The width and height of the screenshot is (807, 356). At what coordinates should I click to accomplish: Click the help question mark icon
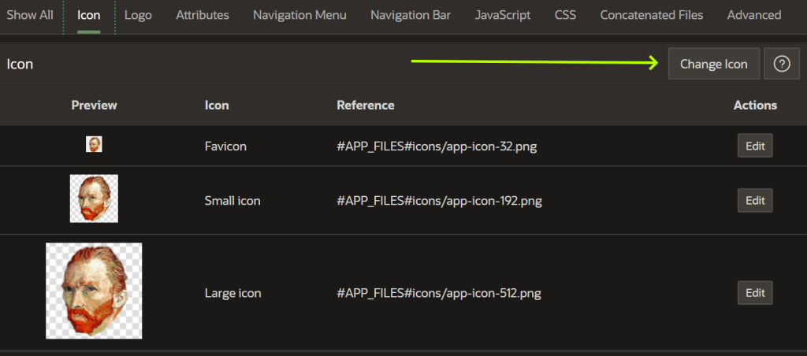(x=782, y=65)
